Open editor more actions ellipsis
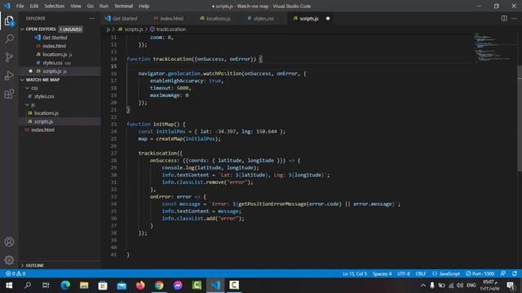 point(515,19)
